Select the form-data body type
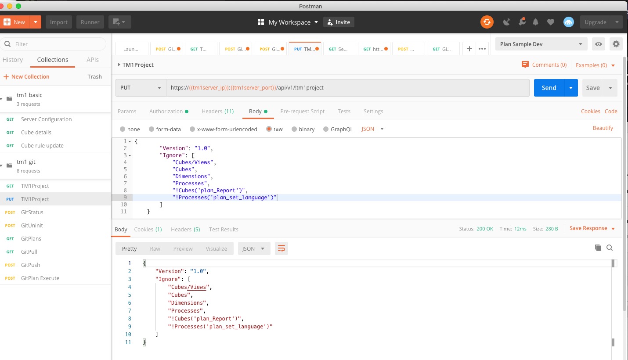 pos(152,129)
